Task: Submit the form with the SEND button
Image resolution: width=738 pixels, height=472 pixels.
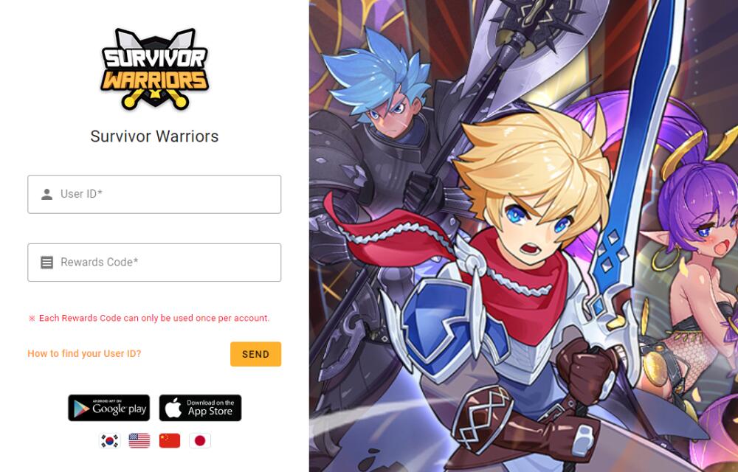Action: (x=255, y=354)
